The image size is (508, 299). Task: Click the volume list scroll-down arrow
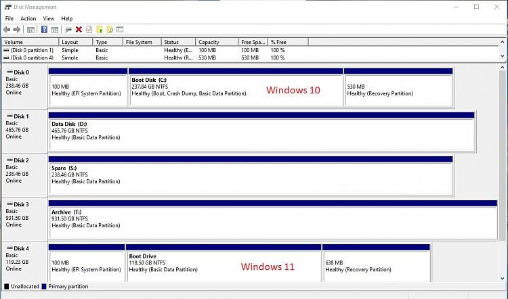click(502, 56)
